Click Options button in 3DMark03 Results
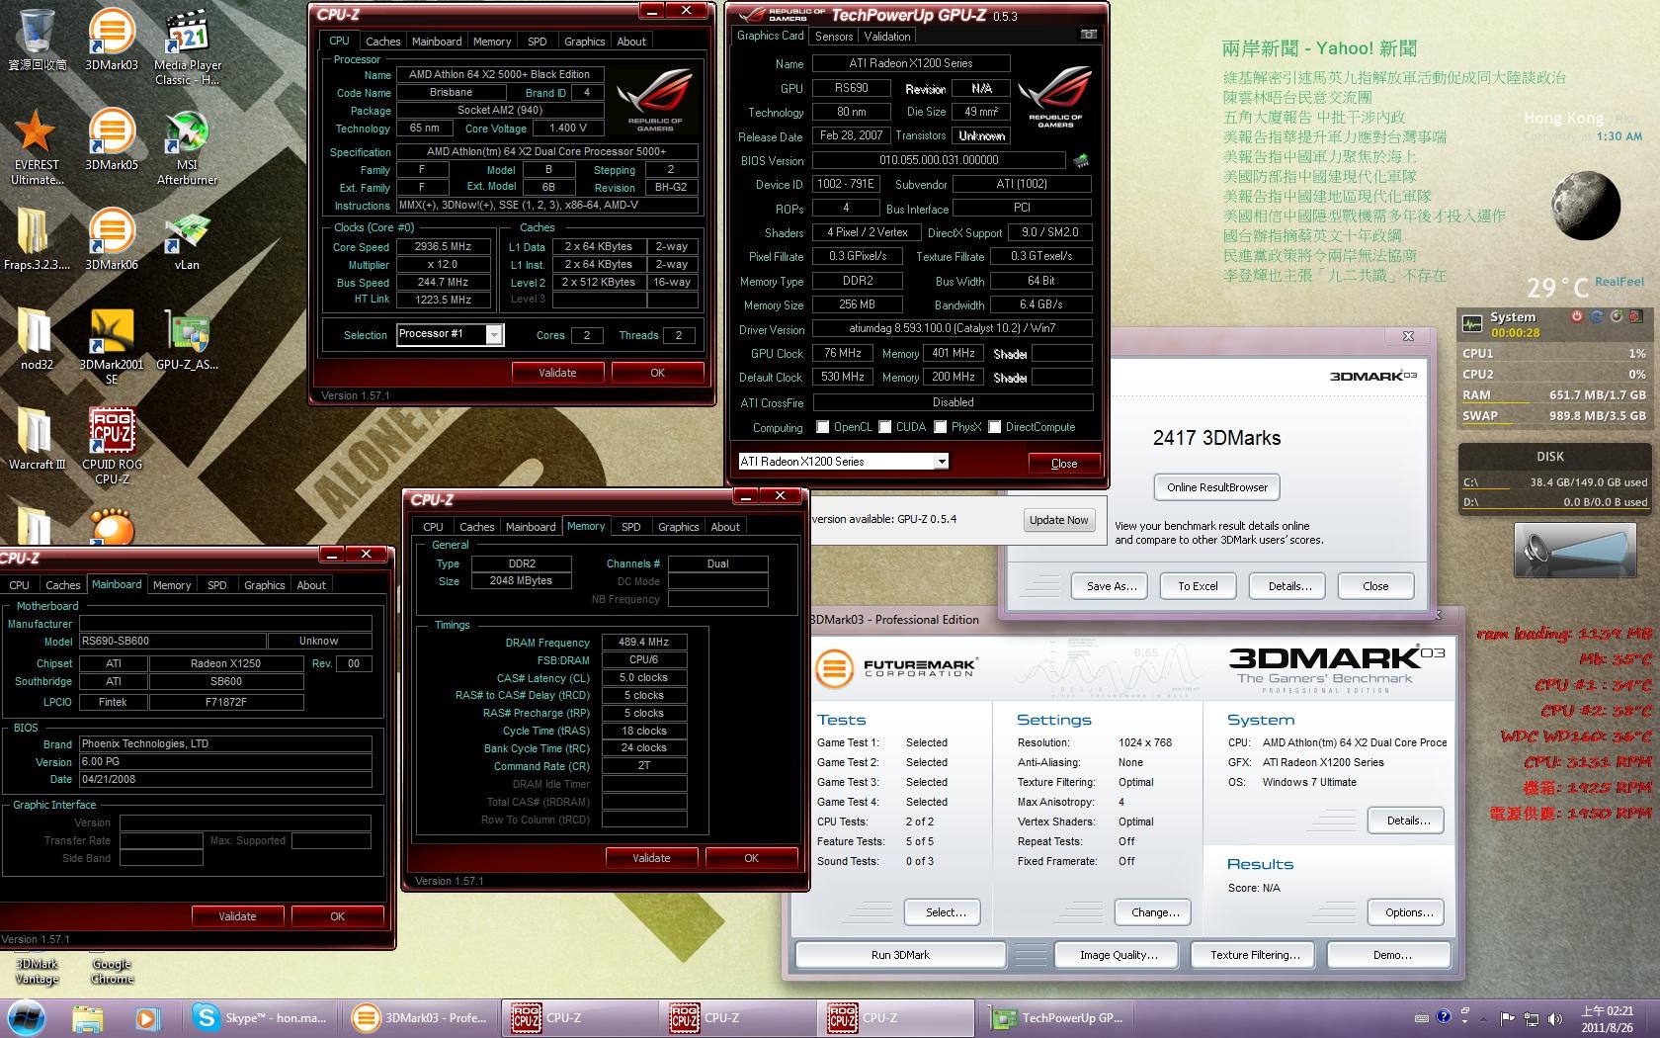The image size is (1660, 1038). [1407, 912]
